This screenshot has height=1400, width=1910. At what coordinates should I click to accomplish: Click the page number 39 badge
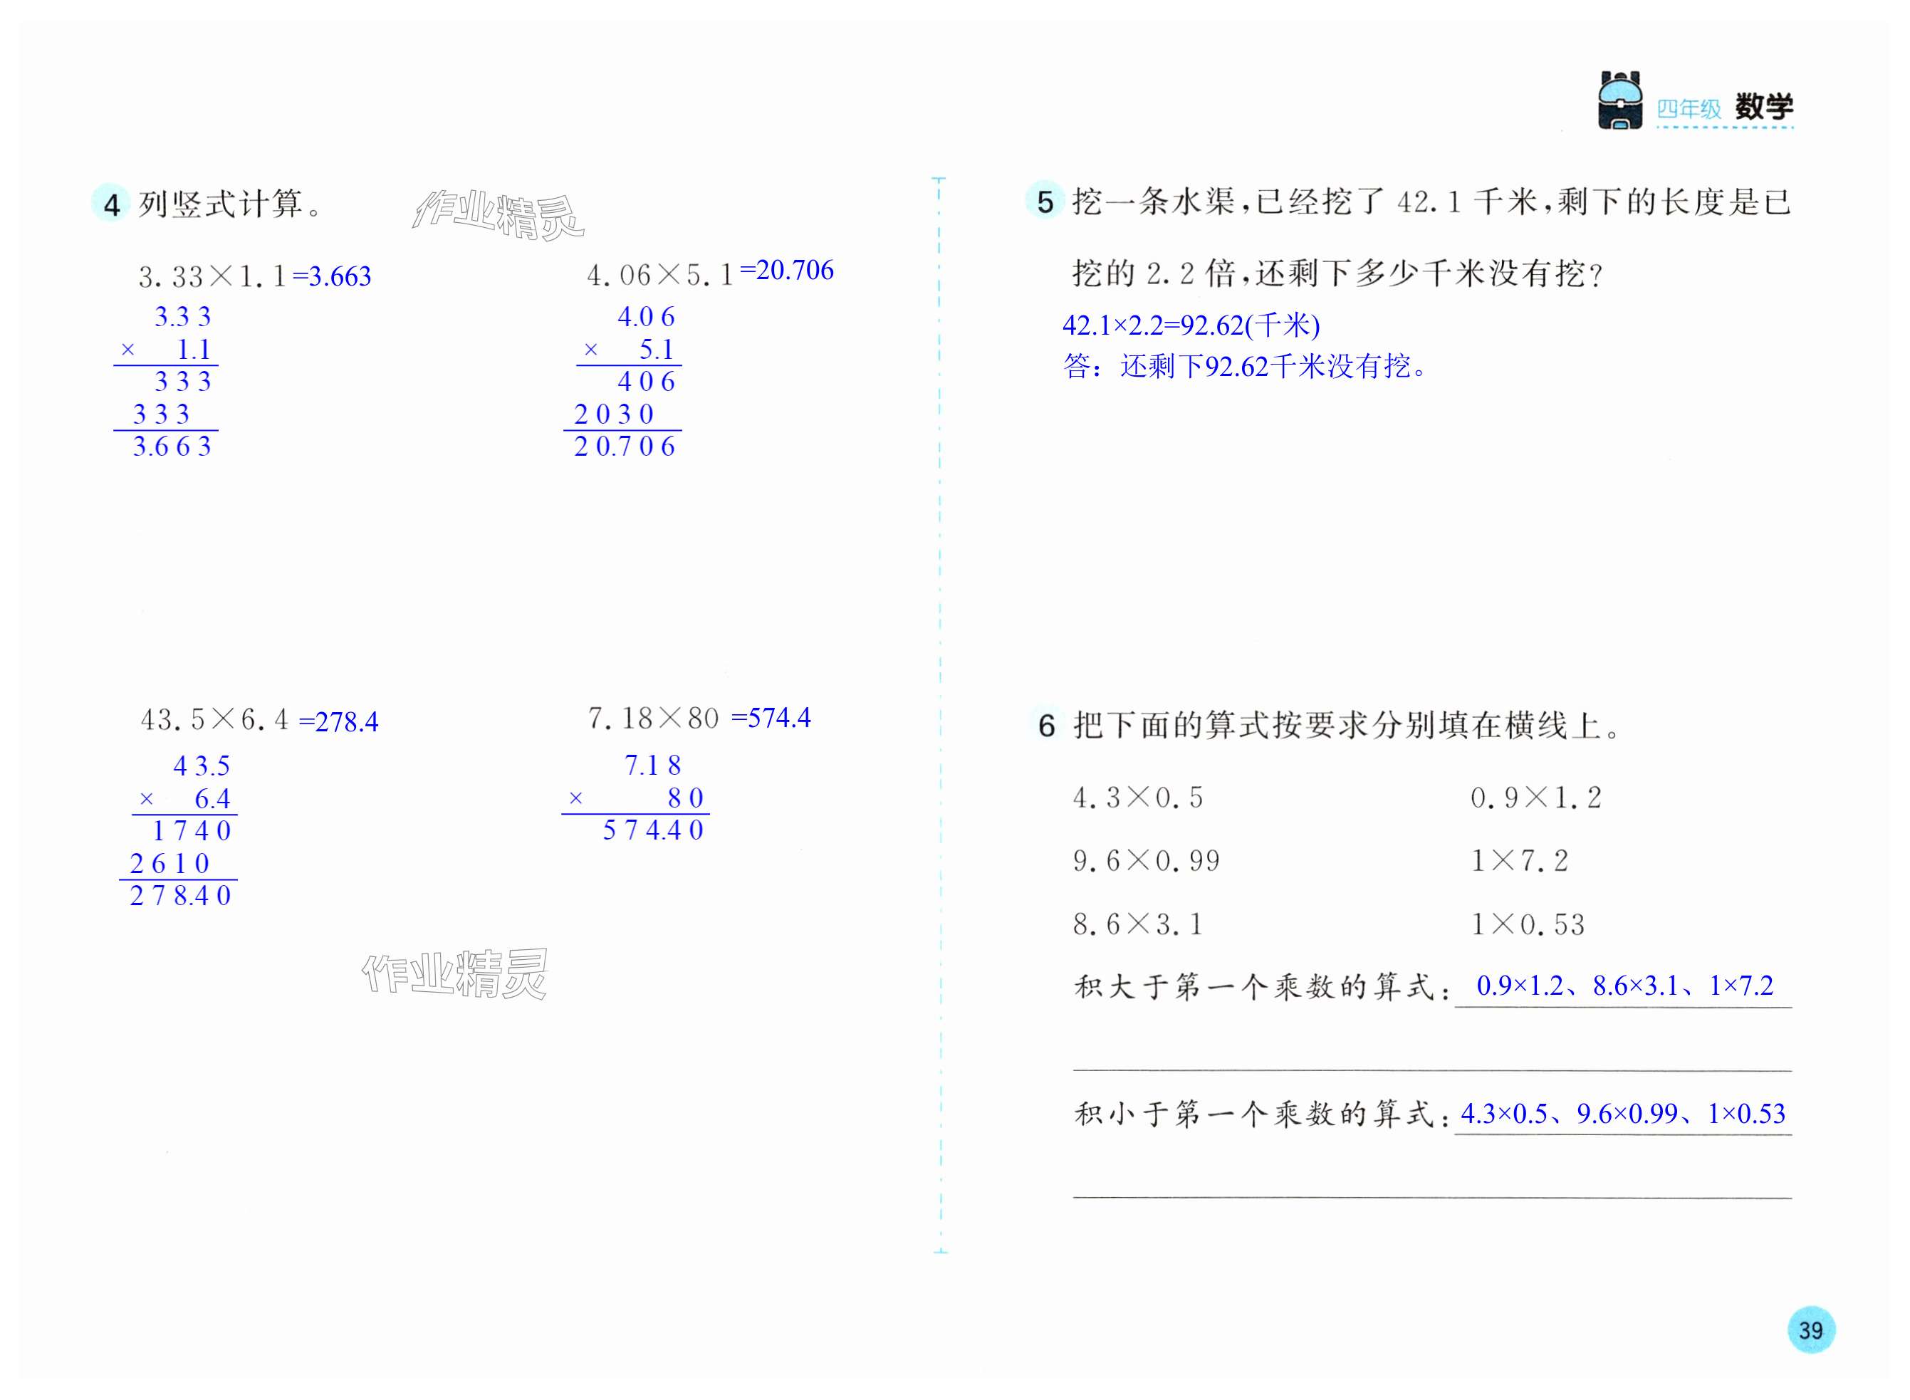pyautogui.click(x=1811, y=1330)
